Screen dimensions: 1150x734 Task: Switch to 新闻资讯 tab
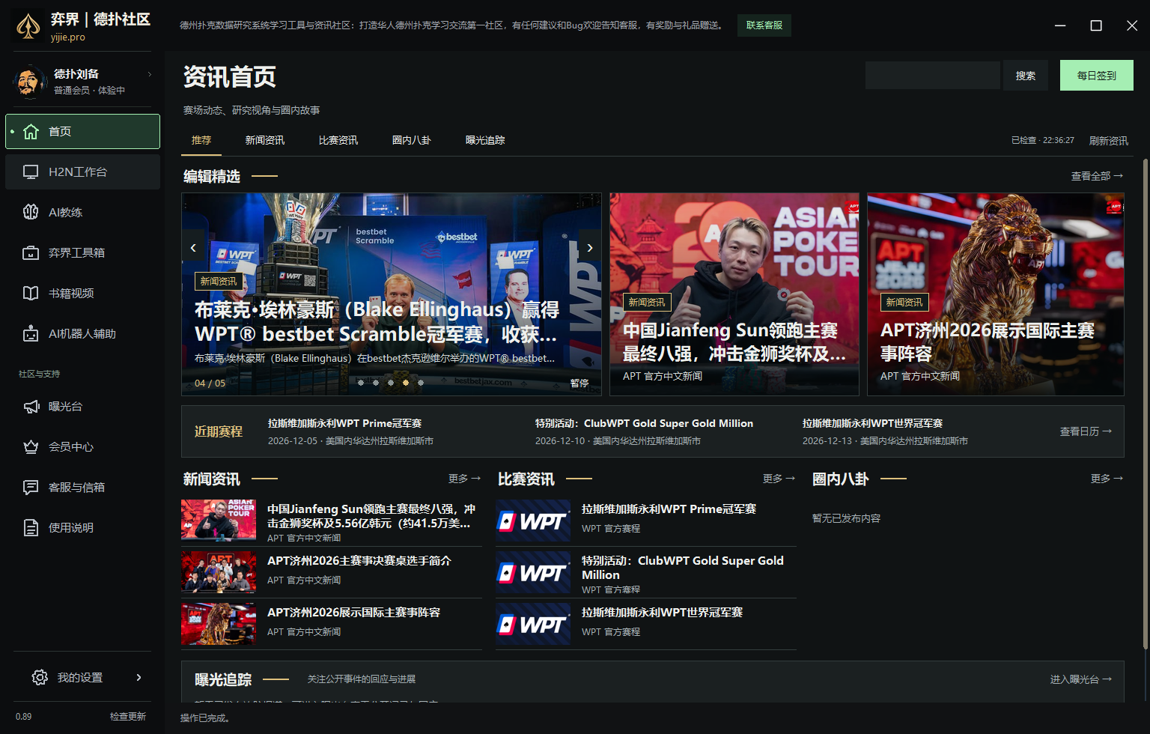(x=265, y=141)
